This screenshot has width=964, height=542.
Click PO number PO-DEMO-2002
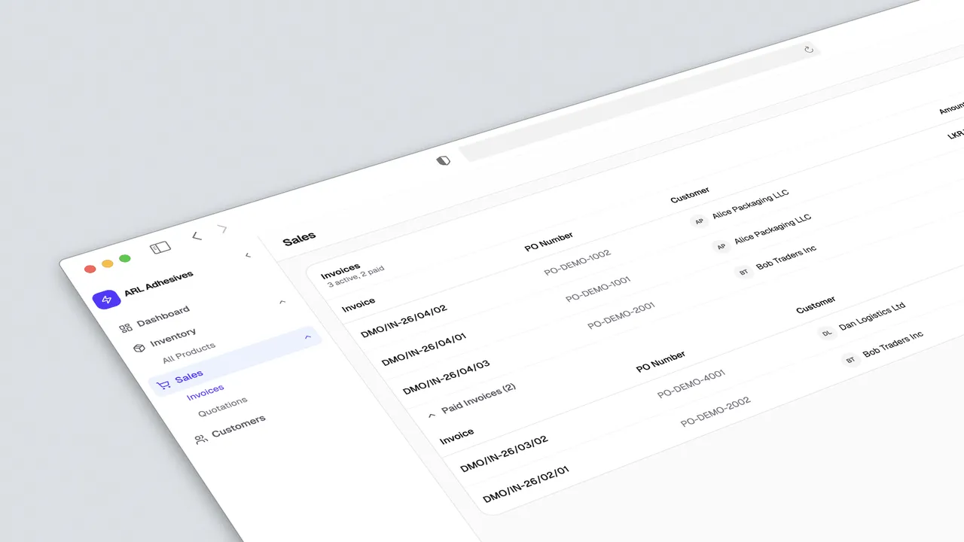(x=715, y=412)
